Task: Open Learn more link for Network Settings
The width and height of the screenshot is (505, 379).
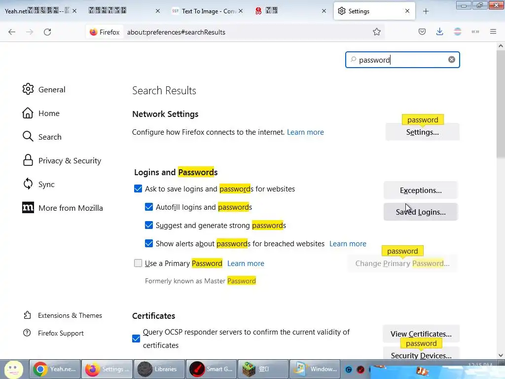Action: click(x=305, y=132)
